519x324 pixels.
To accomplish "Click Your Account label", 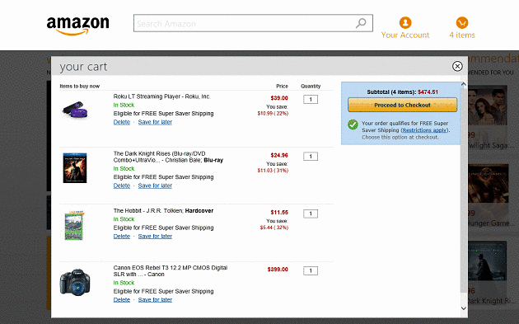I will coord(405,35).
